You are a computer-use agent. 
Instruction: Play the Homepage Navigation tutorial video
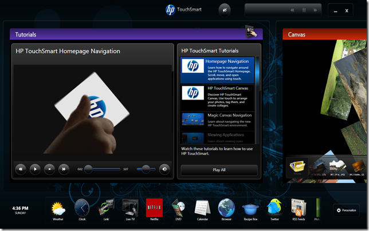click(35, 169)
